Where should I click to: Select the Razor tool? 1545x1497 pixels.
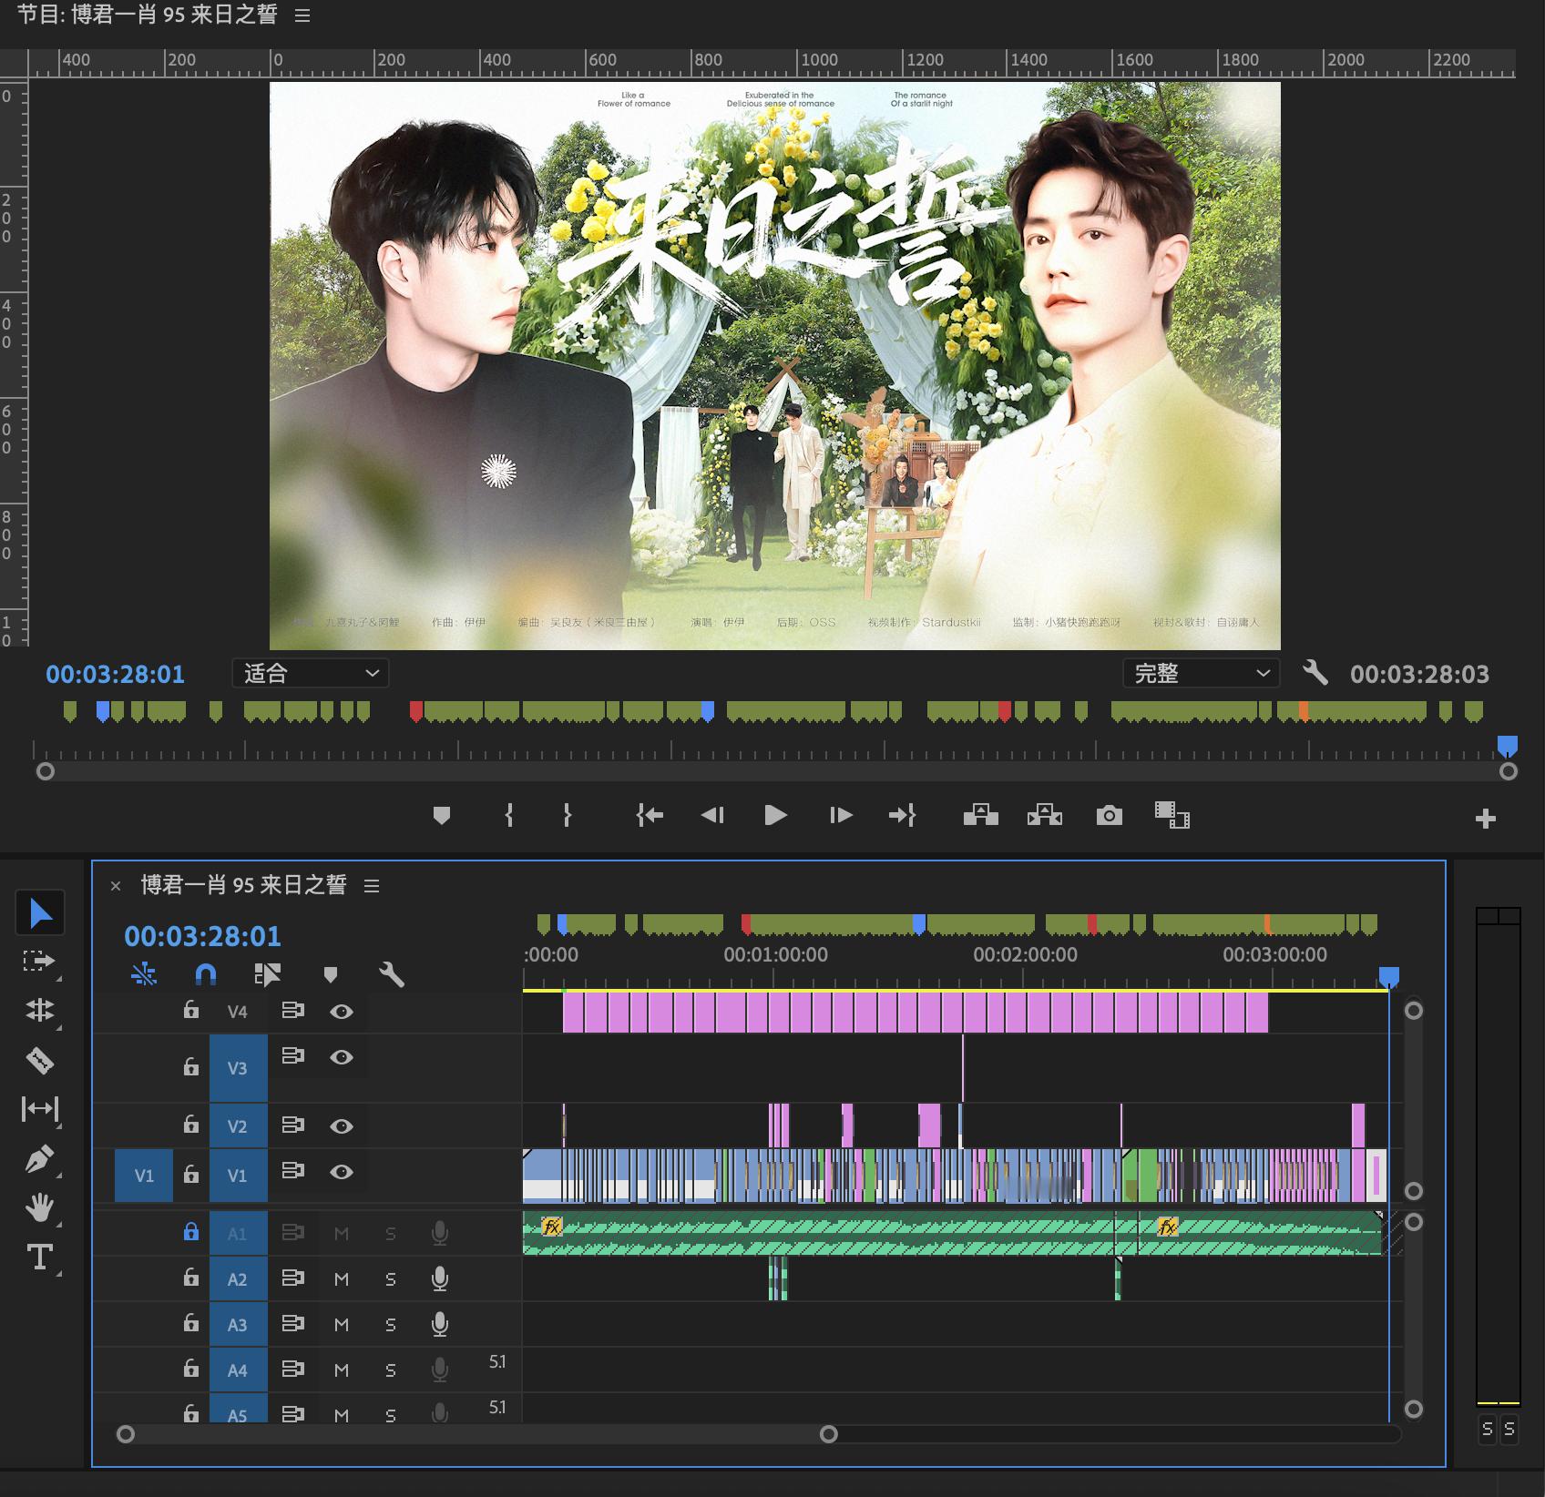tap(39, 1060)
